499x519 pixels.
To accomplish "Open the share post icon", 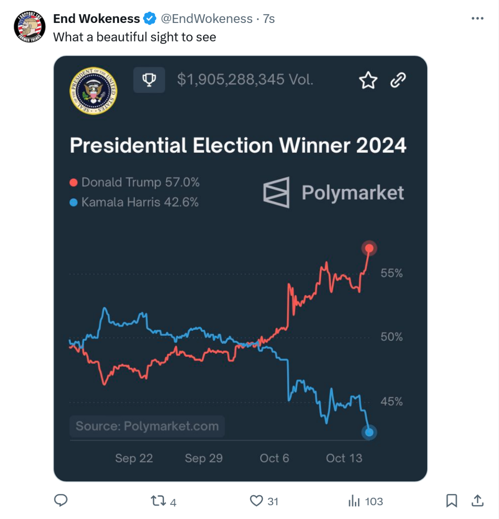I will point(477,501).
